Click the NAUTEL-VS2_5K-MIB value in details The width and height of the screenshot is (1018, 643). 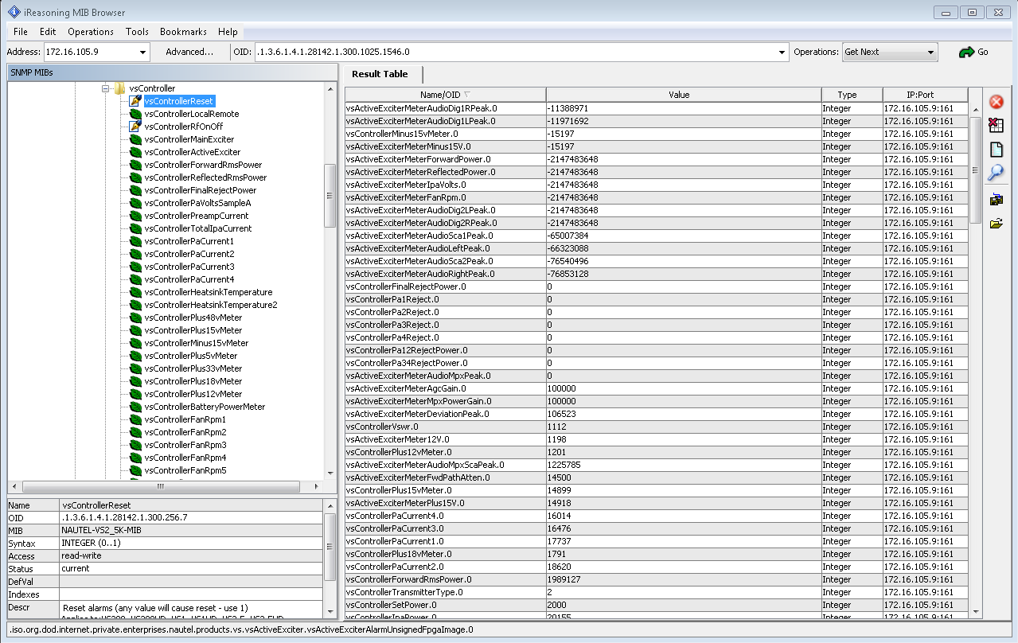pos(101,530)
